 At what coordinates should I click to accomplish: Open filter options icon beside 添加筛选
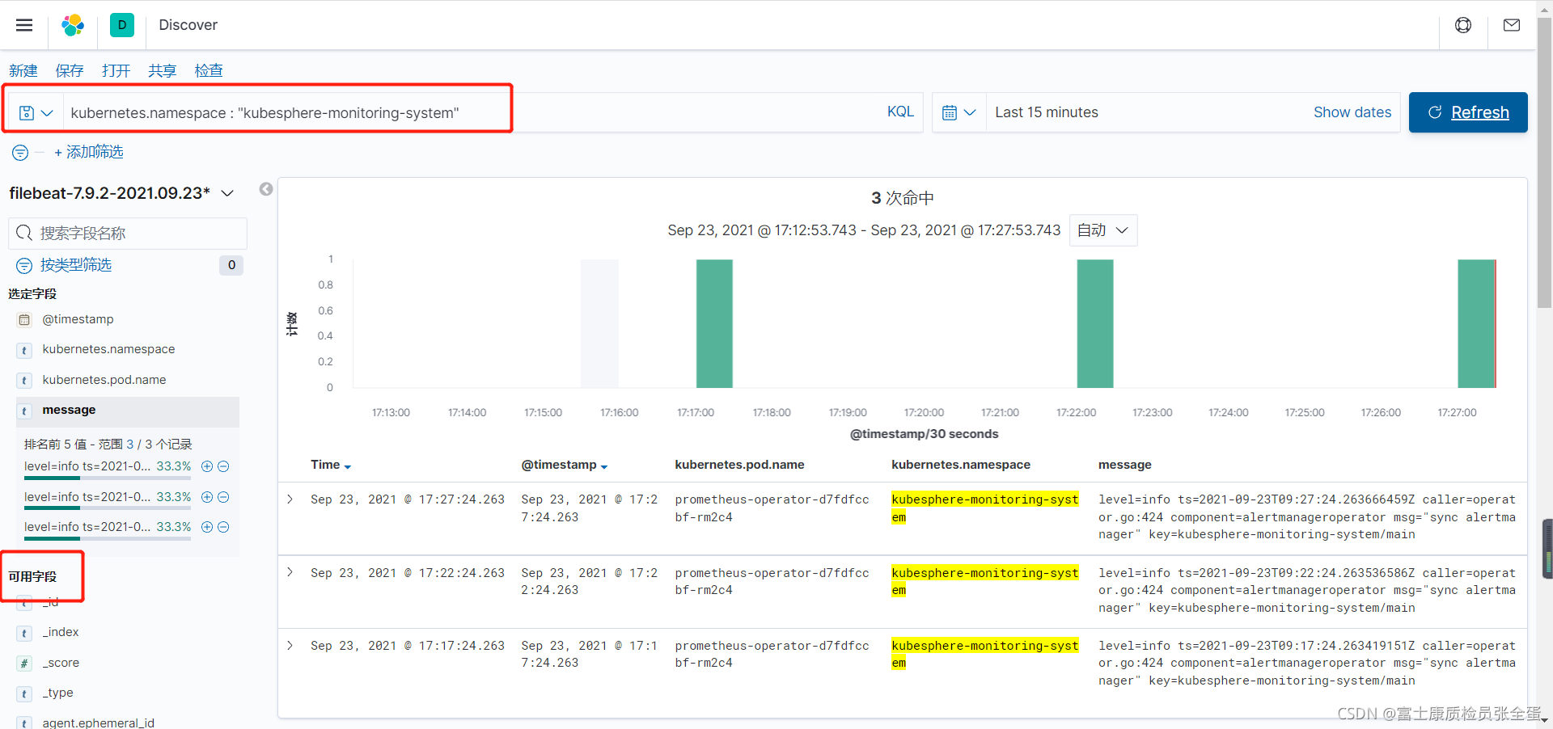20,153
